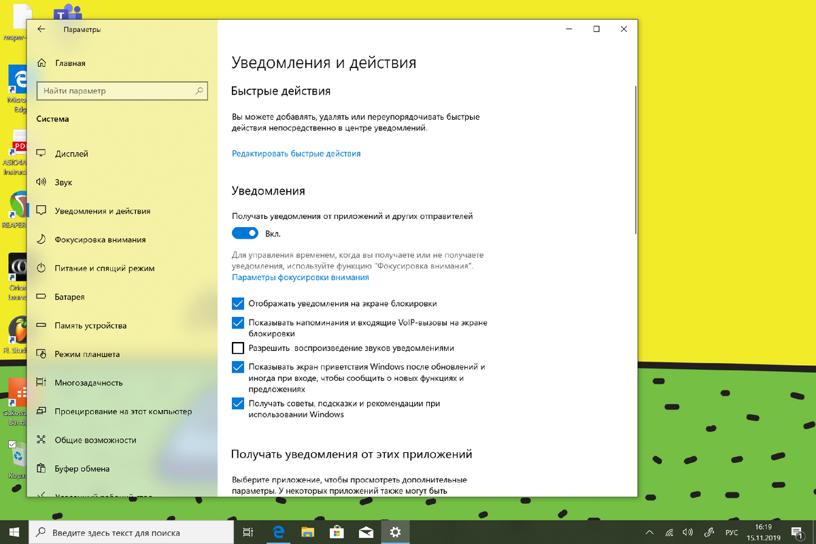Image resolution: width=816 pixels, height=544 pixels.
Task: Show hidden tray icons chevron
Action: coord(650,532)
